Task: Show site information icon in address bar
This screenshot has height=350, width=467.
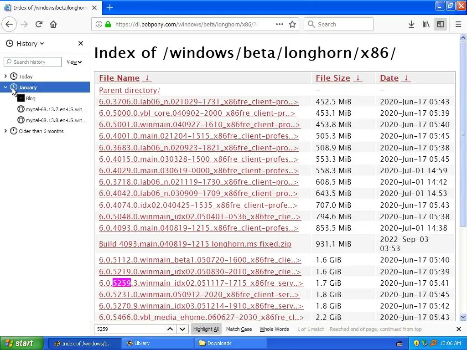Action: pos(99,25)
